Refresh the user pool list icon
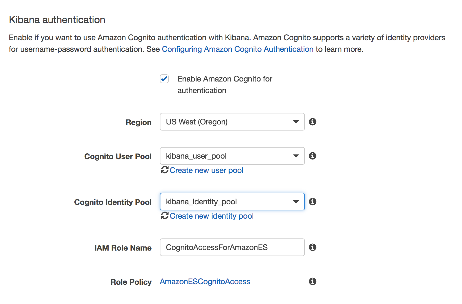The width and height of the screenshot is (462, 304). click(165, 170)
